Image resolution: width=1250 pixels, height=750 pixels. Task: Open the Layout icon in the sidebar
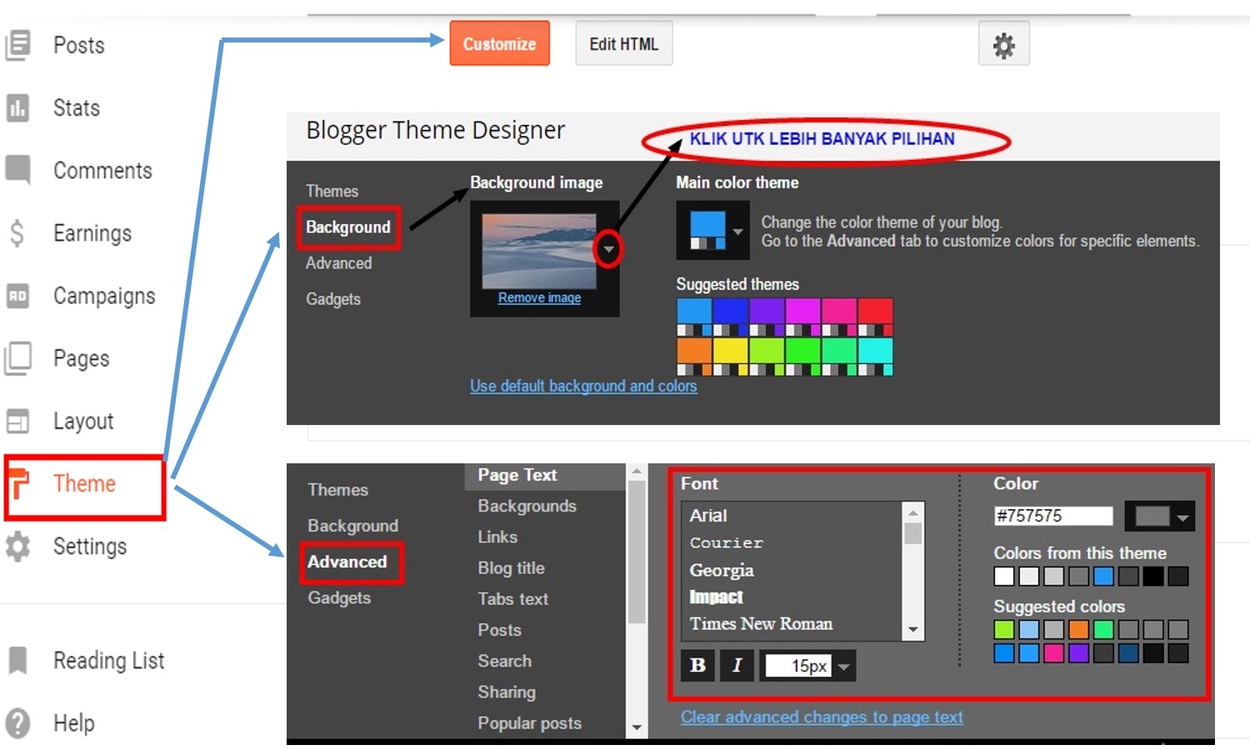17,421
